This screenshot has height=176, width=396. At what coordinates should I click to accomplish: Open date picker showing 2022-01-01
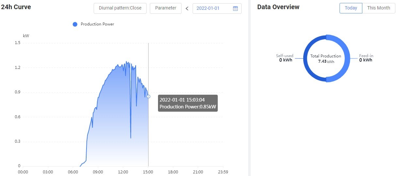tap(212, 8)
